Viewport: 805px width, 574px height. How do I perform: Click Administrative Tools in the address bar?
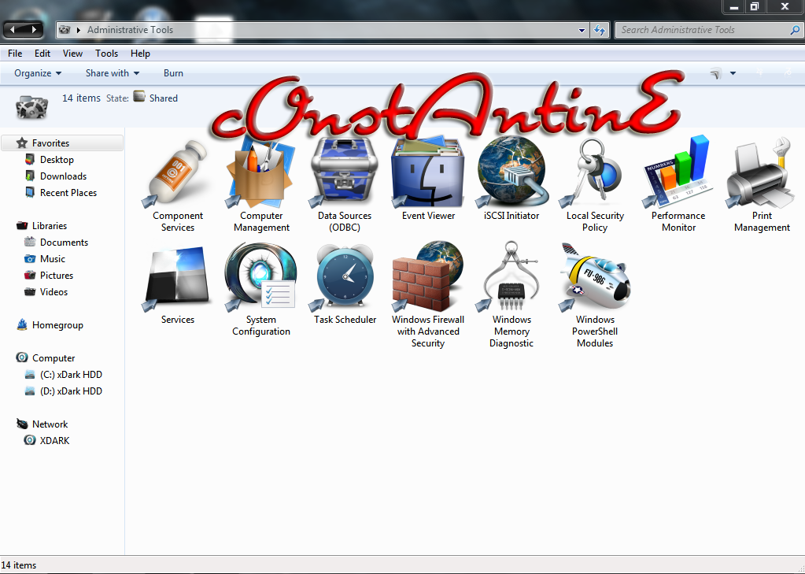pos(130,30)
